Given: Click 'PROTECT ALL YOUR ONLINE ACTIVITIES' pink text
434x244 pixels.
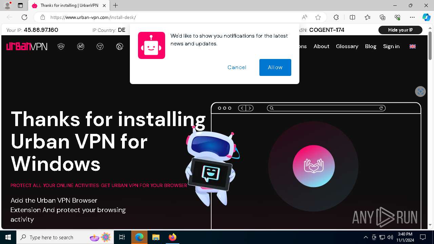Looking at the screenshot, I should coord(99,185).
